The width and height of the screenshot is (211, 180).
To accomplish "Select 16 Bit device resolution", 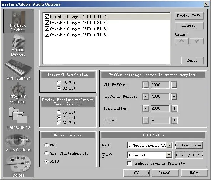I will click(x=59, y=112).
